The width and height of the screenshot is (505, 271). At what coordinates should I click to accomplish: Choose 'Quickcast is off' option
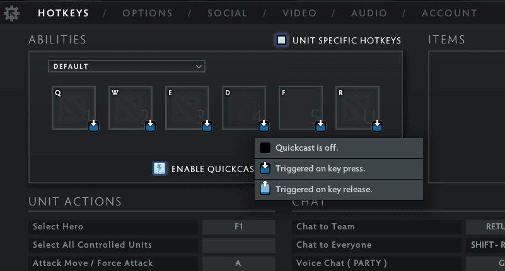339,148
